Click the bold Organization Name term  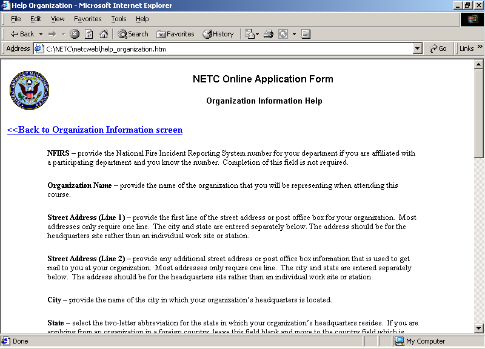(x=79, y=185)
